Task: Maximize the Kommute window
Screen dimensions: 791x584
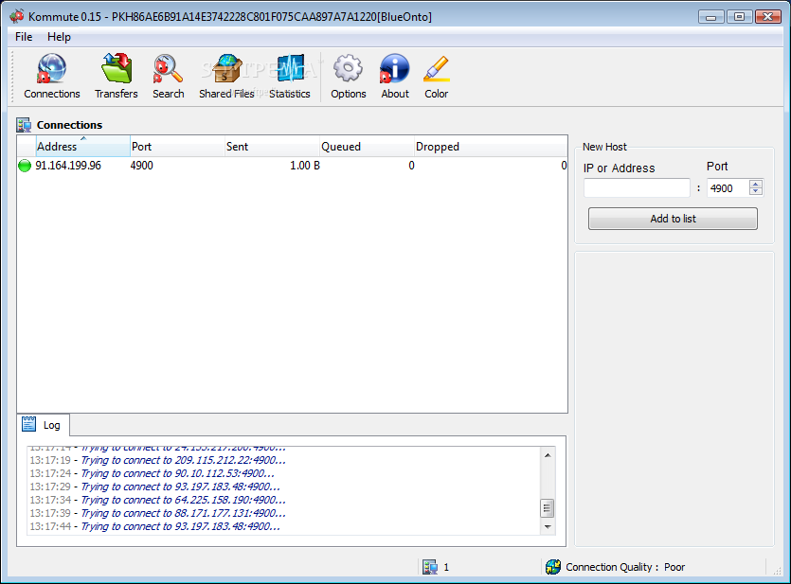Action: pos(739,17)
